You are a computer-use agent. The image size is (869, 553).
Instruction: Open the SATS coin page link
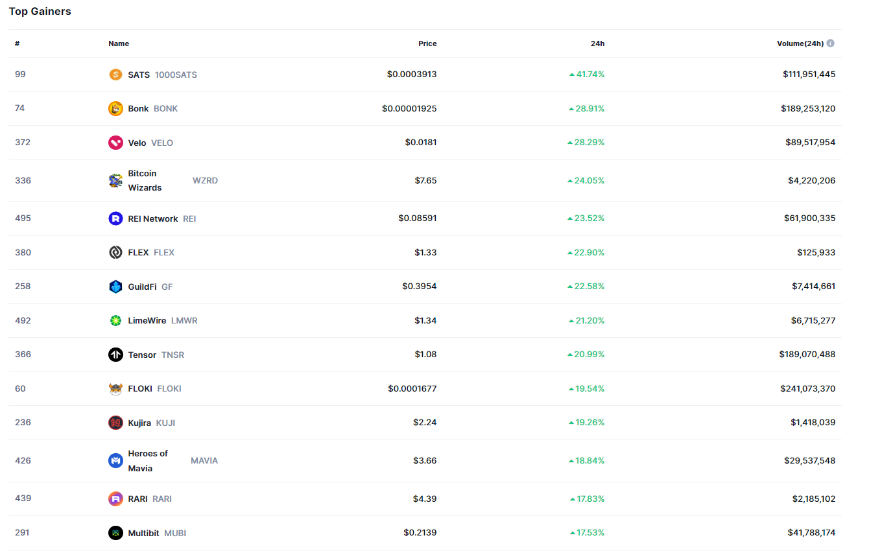click(x=139, y=75)
